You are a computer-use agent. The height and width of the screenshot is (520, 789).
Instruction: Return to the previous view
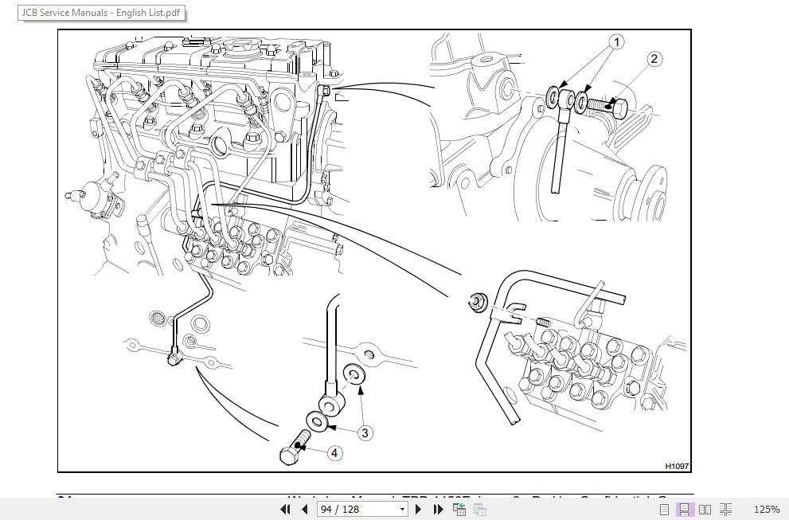[x=459, y=509]
